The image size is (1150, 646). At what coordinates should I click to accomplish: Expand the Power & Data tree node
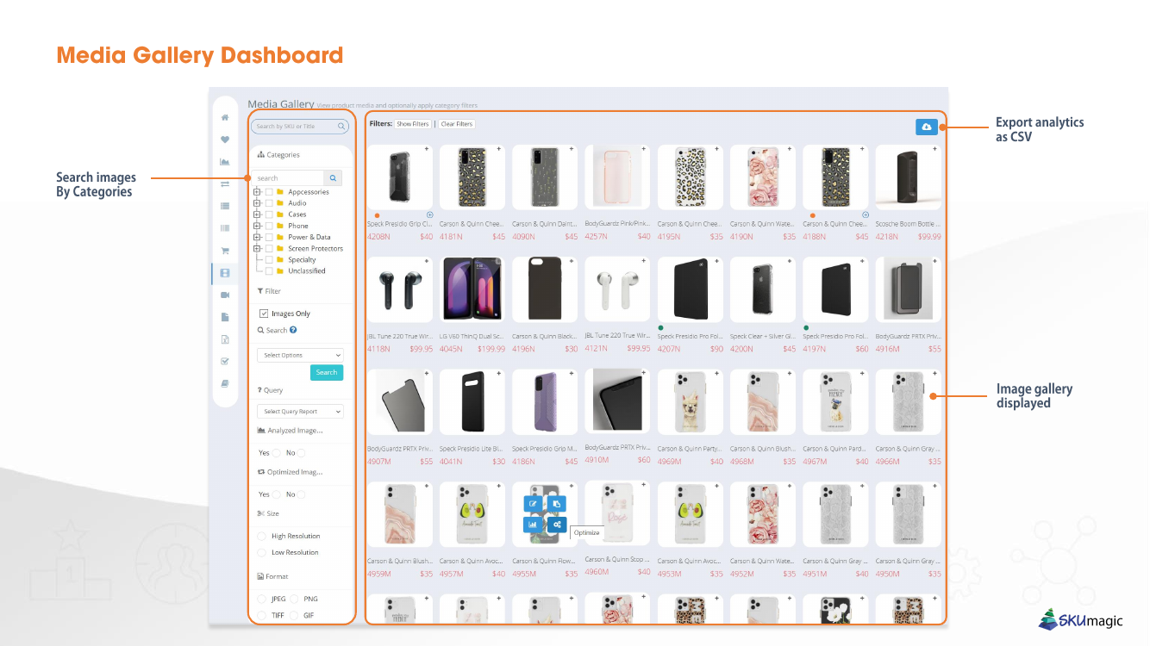coord(258,237)
